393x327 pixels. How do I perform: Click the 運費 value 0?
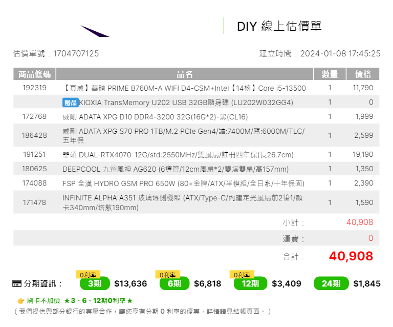coord(370,238)
